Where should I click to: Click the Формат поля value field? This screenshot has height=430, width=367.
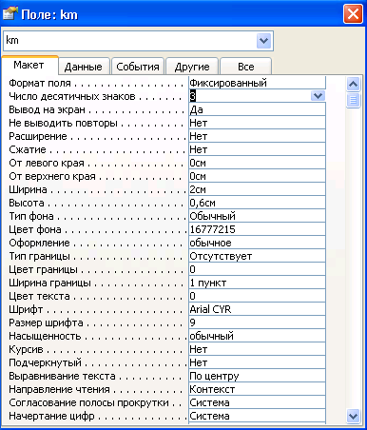[257, 83]
